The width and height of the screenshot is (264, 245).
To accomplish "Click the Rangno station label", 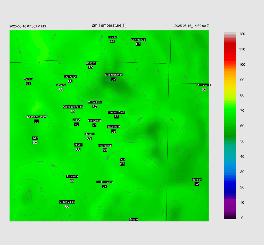I will coord(91,63).
